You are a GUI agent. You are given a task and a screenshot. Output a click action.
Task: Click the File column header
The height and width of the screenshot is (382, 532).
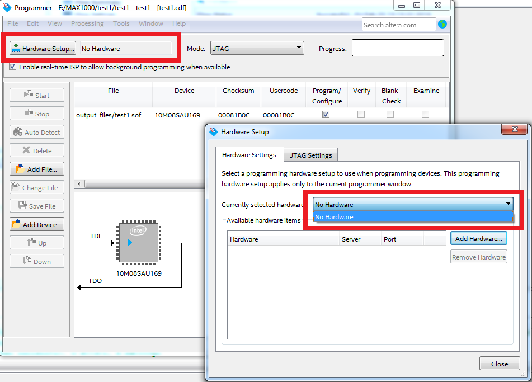point(114,95)
